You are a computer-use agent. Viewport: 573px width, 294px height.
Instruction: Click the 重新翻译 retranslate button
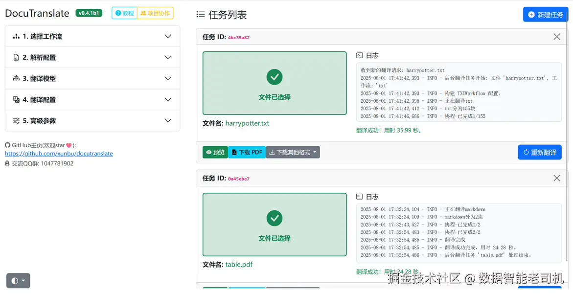[539, 152]
